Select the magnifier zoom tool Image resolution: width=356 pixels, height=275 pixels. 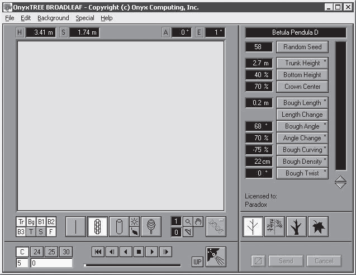(188, 222)
